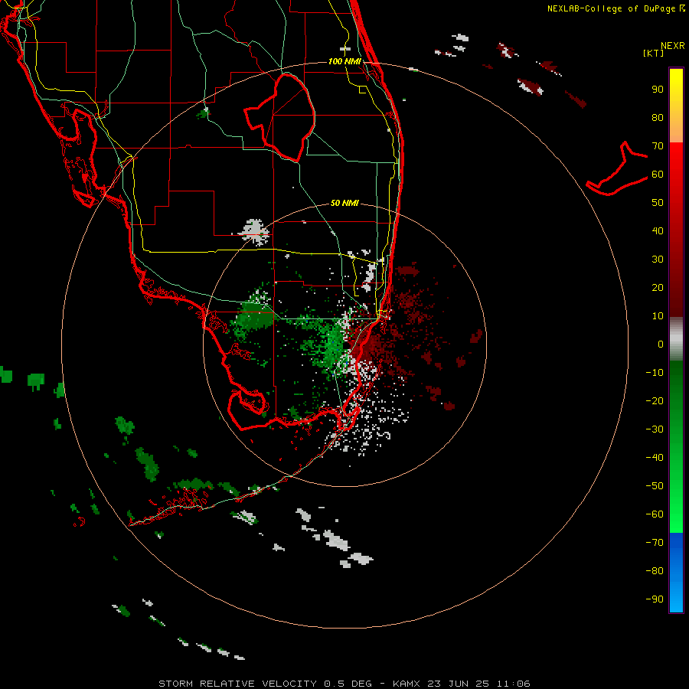689x689 pixels.
Task: Click Lake Okeechobee's red outline
Action: point(280,116)
